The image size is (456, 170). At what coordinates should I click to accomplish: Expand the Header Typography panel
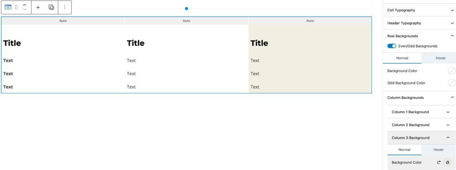coord(419,23)
